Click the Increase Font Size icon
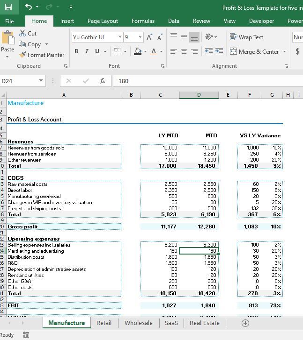 coord(149,37)
